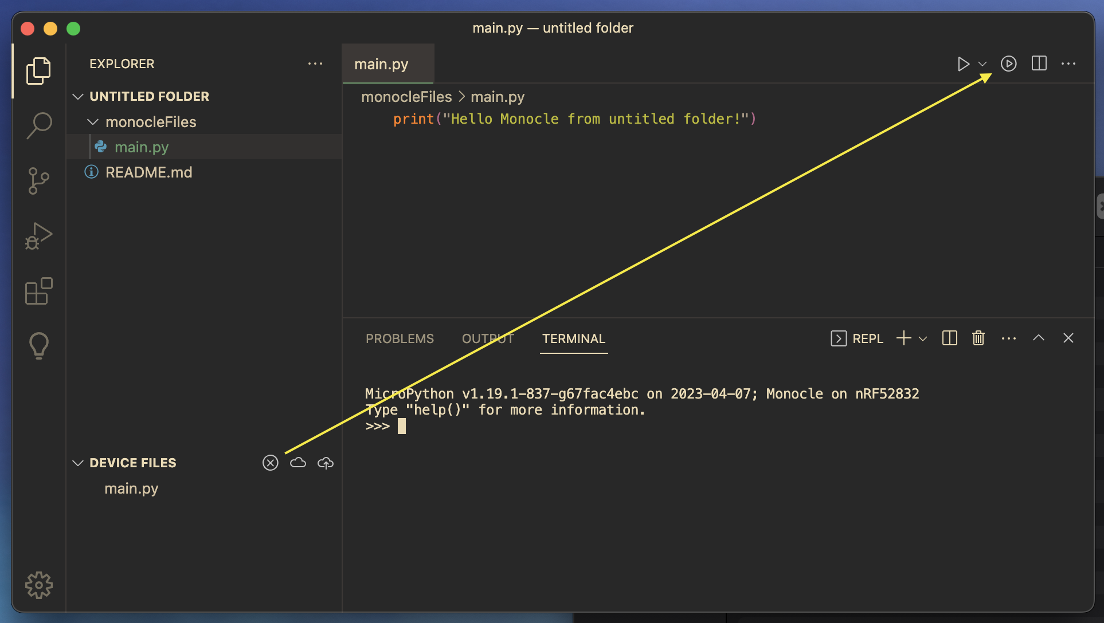The width and height of the screenshot is (1104, 623).
Task: Open Manage settings gear
Action: point(38,585)
